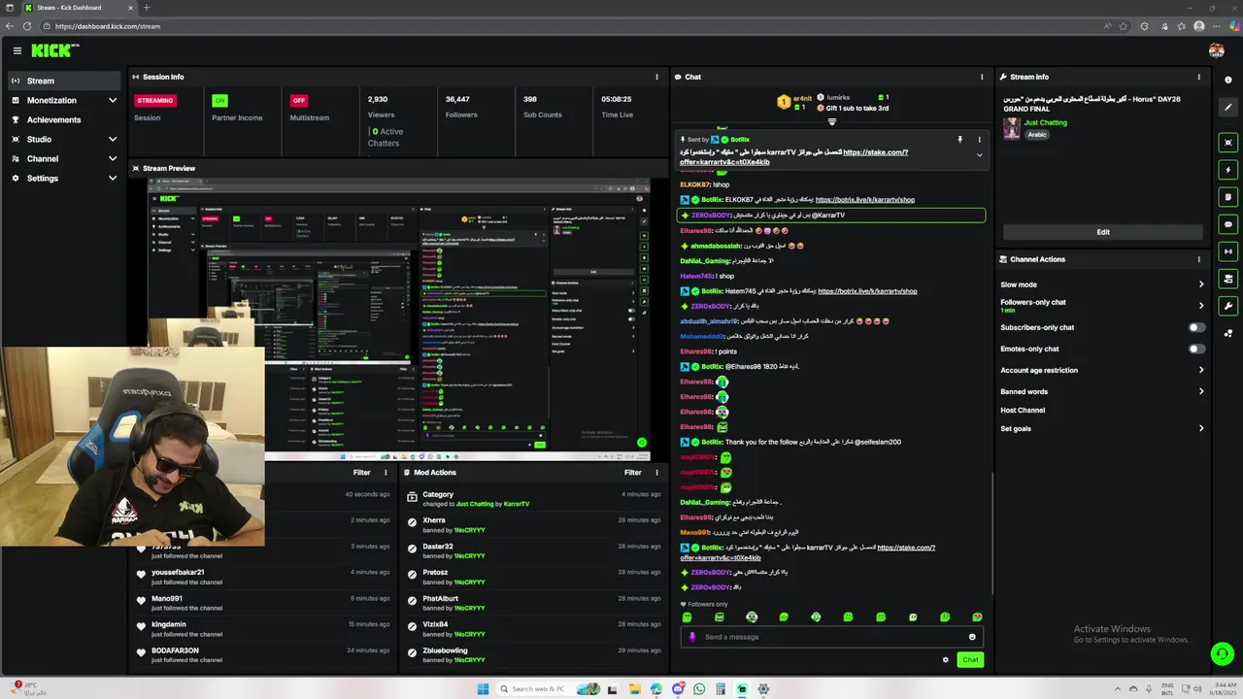The height and width of the screenshot is (699, 1243).
Task: Click Host Channel action
Action: [x=1023, y=410]
